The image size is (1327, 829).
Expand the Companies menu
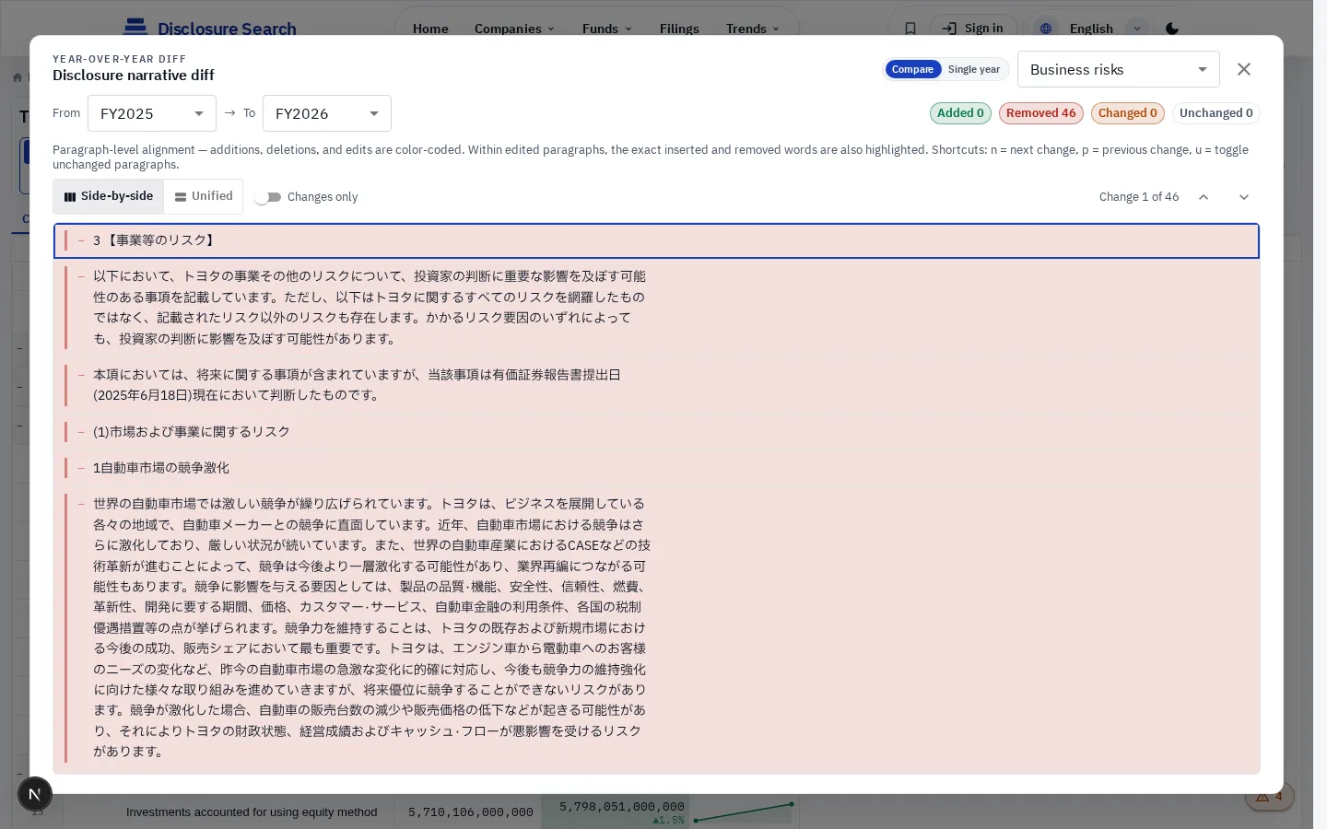click(514, 29)
